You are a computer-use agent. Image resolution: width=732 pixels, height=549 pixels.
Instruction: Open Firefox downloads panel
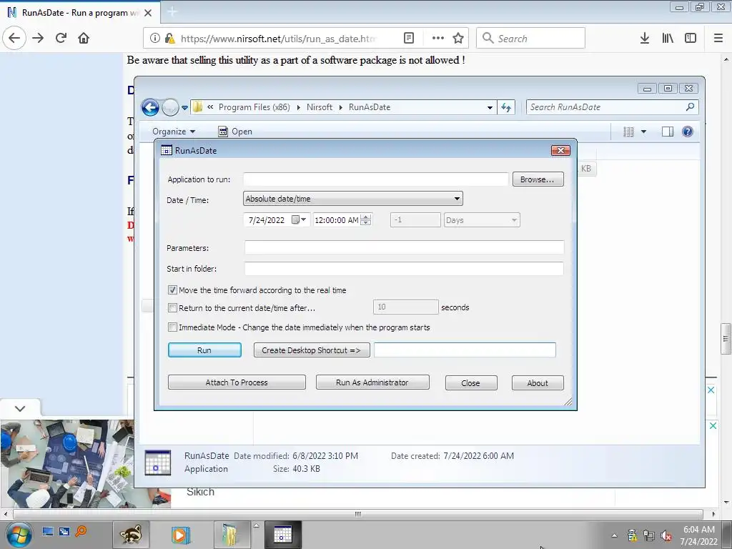645,39
